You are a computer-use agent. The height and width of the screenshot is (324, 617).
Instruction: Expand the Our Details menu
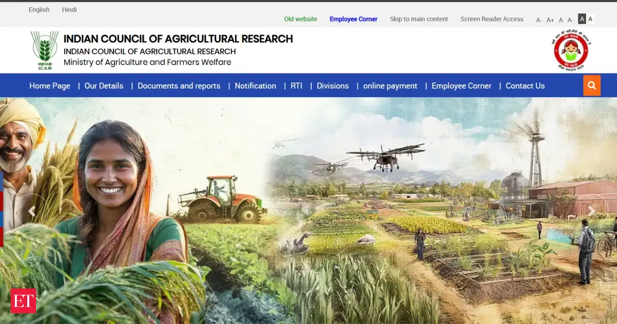click(104, 86)
